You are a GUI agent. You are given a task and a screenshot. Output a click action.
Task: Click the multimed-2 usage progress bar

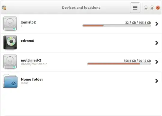coord(119,64)
